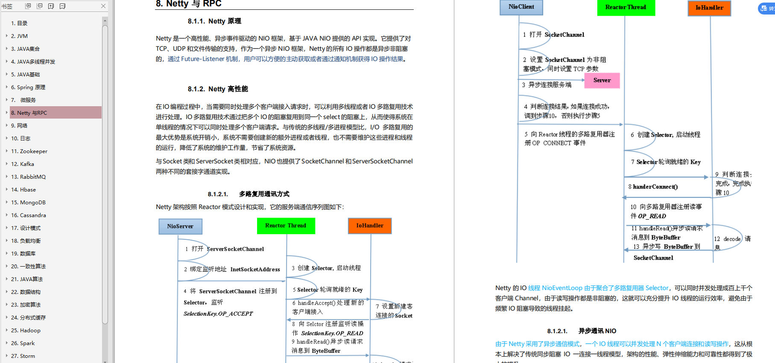775x363 pixels.
Task: Click the blue floating convert button at top right
Action: pos(767,8)
